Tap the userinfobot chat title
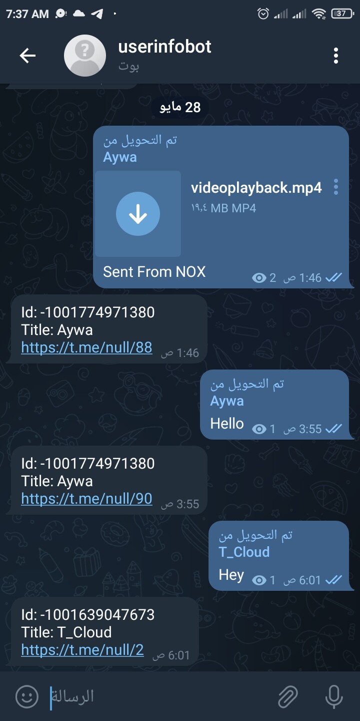 (164, 47)
